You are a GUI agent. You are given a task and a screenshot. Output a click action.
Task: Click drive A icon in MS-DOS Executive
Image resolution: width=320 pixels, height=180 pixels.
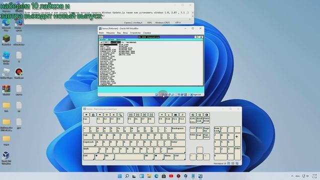105,42
